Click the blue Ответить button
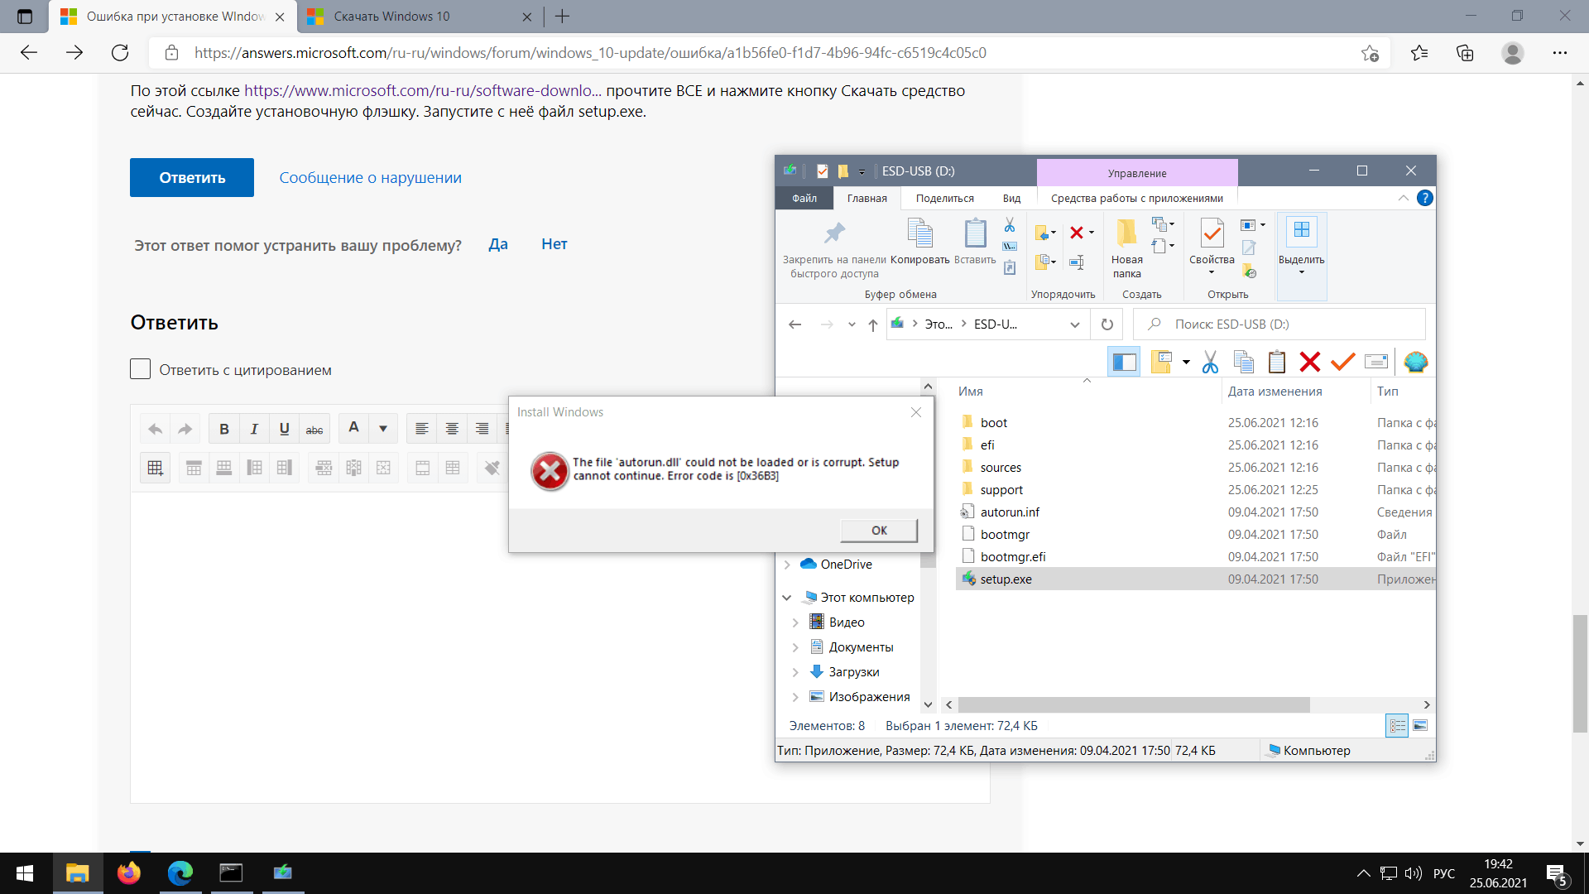The height and width of the screenshot is (894, 1589). tap(192, 177)
